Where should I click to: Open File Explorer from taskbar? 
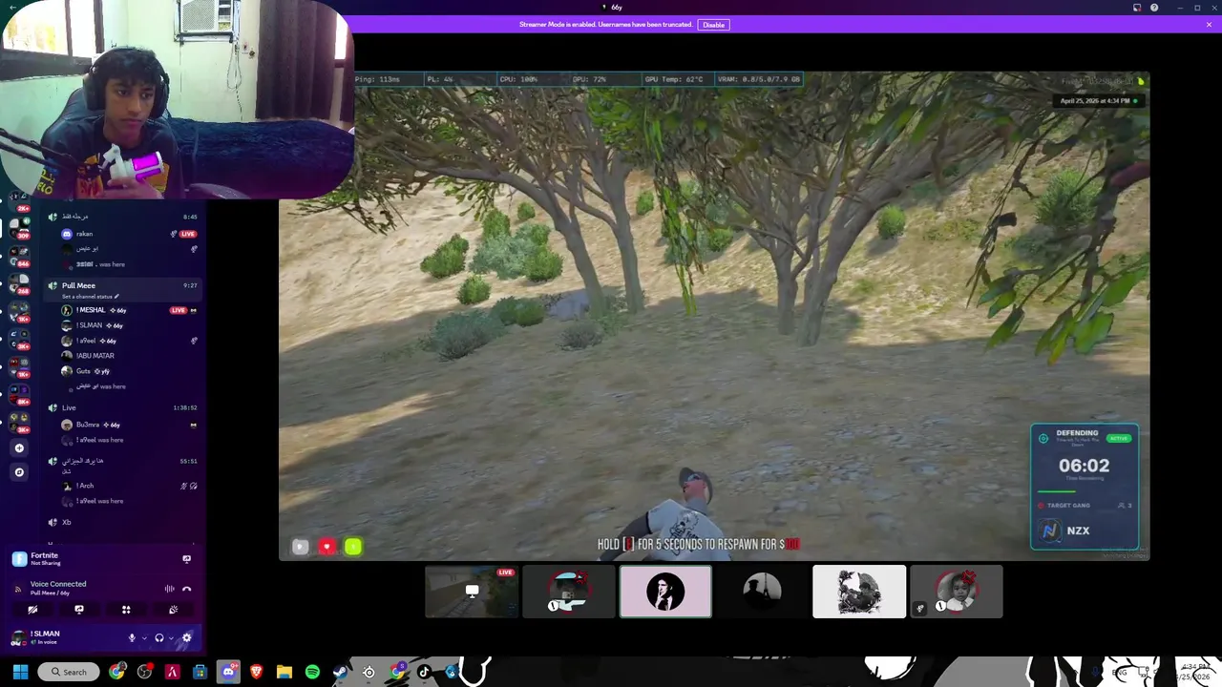[284, 672]
